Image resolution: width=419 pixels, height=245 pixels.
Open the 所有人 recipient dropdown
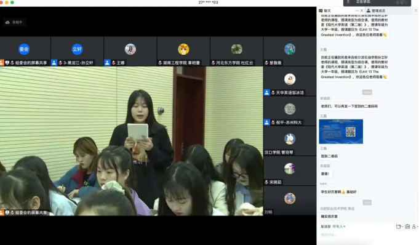tap(339, 227)
